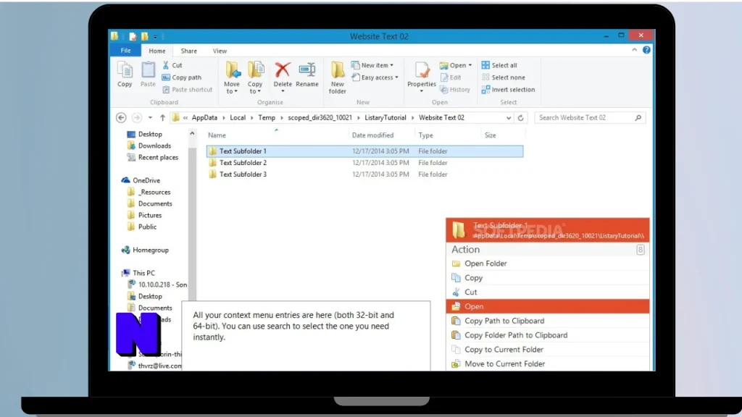Click the Edit ribbon command
This screenshot has width=742, height=417.
click(451, 77)
